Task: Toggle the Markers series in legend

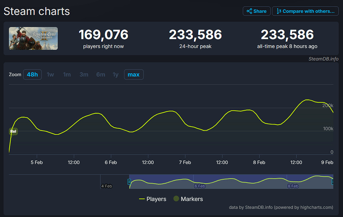Action: 188,199
